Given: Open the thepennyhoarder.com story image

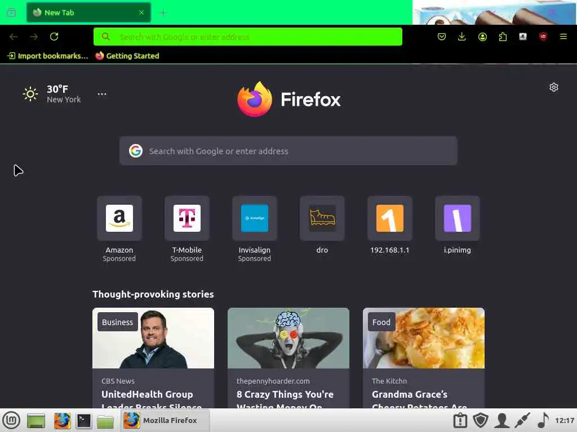Looking at the screenshot, I should tap(288, 338).
